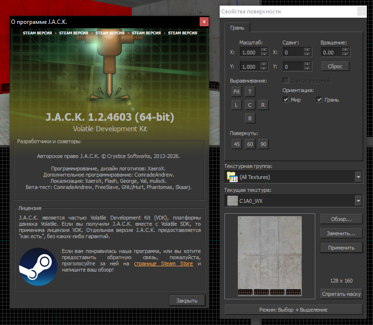Click the Масштаб Y input field
The height and width of the screenshot is (325, 373).
(250, 66)
